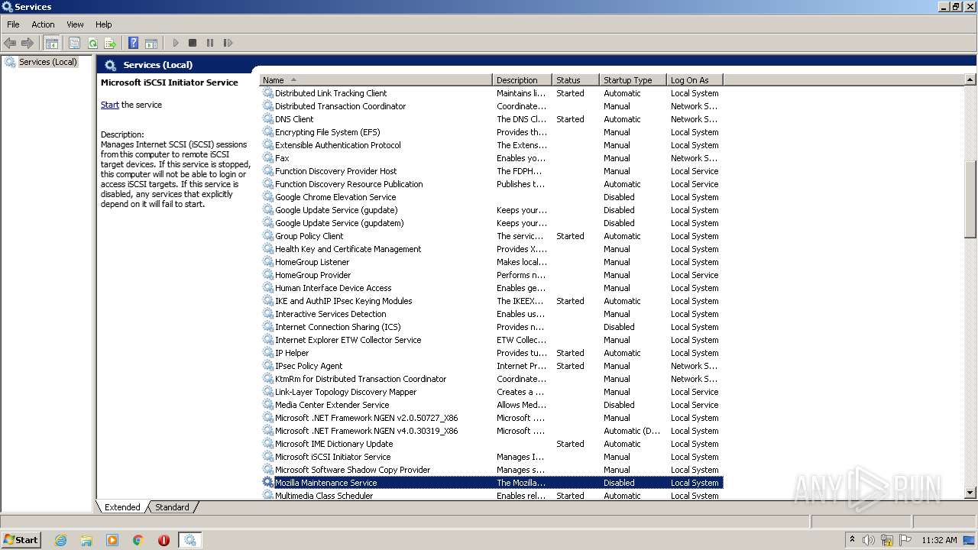Click Pause Service toolbar icon
Viewport: 978px width, 550px height.
pos(210,43)
